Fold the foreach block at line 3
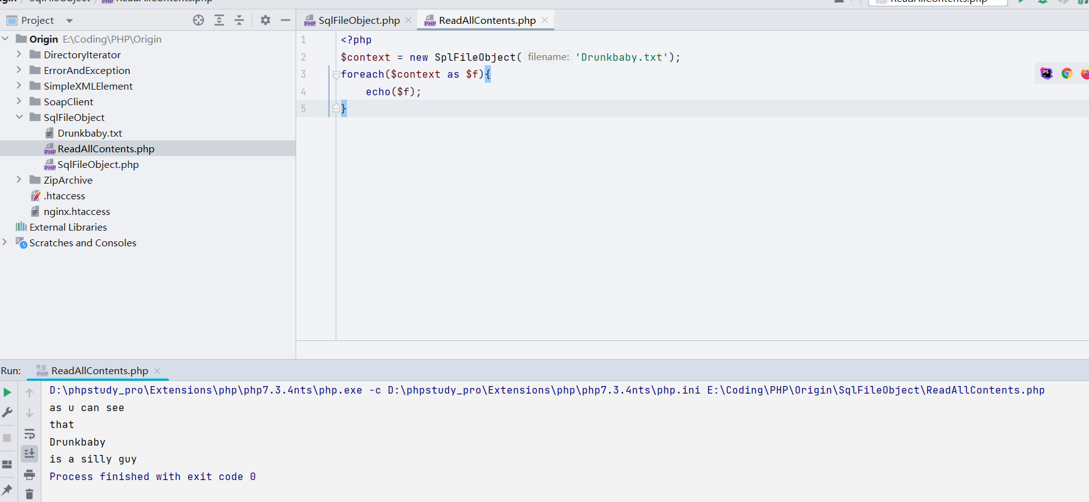The image size is (1089, 502). coord(336,75)
